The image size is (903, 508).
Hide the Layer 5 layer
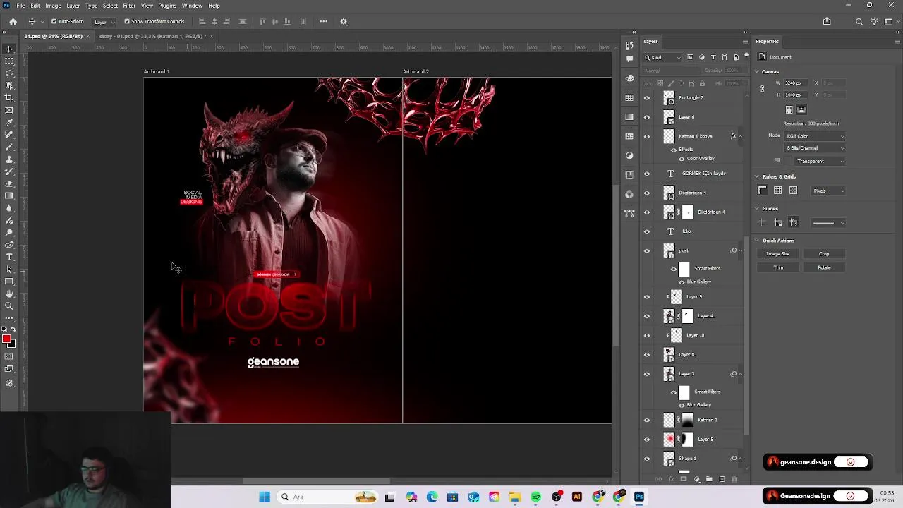point(646,439)
